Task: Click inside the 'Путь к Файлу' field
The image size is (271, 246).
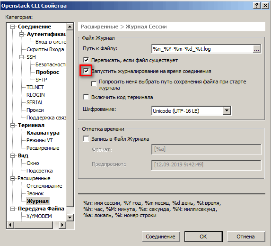Action: point(202,49)
